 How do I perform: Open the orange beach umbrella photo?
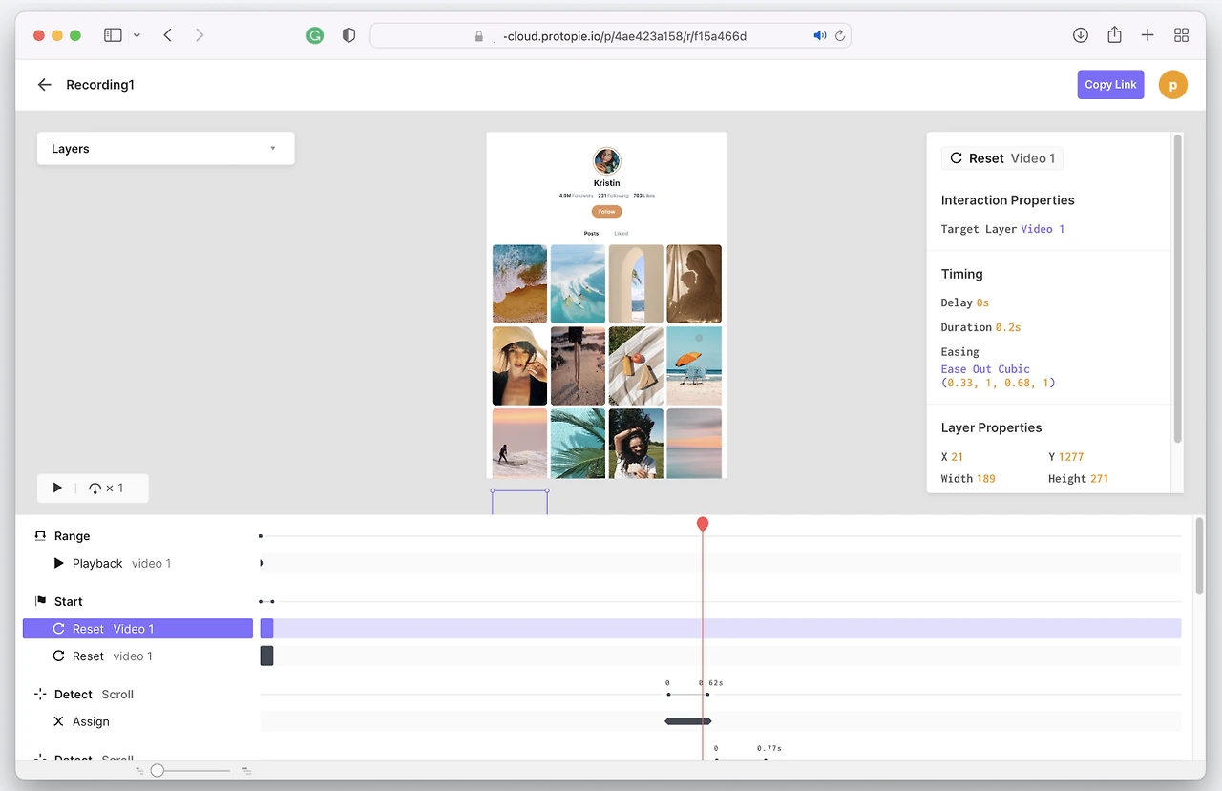(694, 365)
